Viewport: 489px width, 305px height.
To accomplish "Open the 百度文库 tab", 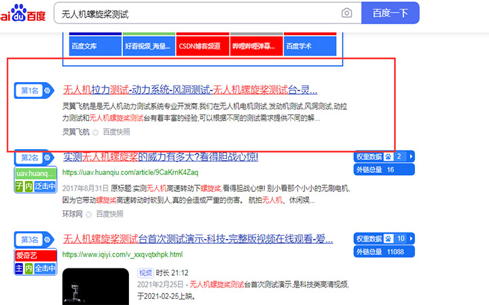I will 95,46.
